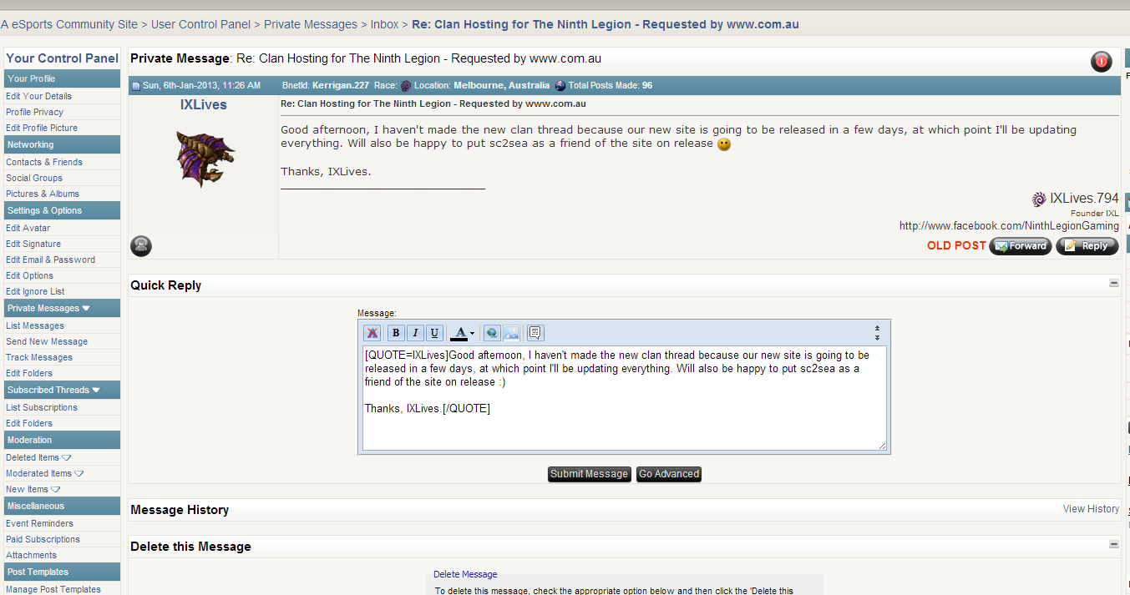Click the red report message icon
The width and height of the screenshot is (1130, 595).
(1101, 61)
